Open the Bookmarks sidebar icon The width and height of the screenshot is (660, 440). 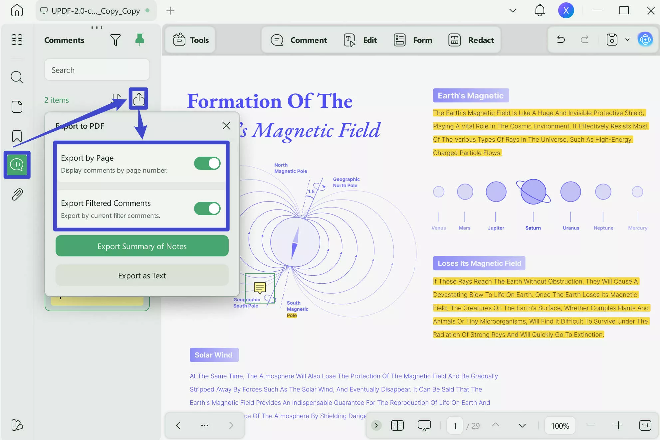[x=17, y=136]
